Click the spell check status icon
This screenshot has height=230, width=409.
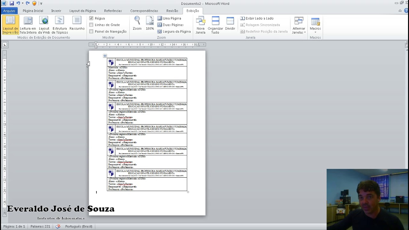[x=58, y=226]
